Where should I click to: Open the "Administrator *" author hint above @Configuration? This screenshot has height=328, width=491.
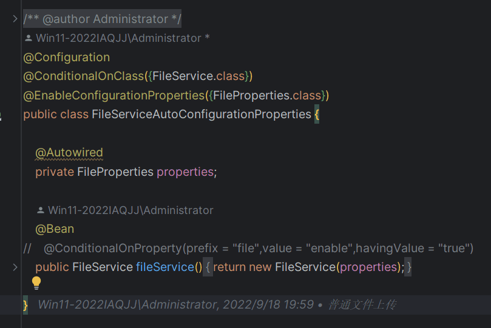pyautogui.click(x=123, y=38)
